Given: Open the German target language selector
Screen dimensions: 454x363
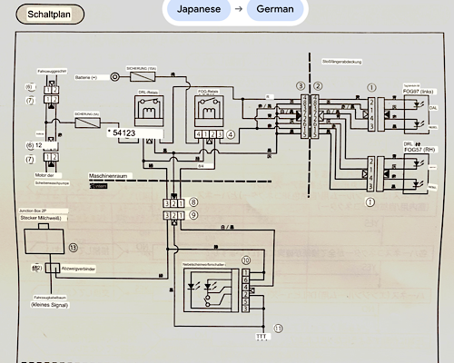Looking at the screenshot, I should click(x=275, y=9).
